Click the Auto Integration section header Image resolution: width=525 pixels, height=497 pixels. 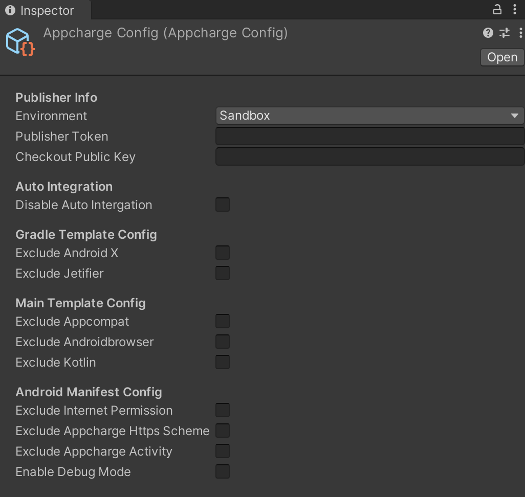click(64, 187)
